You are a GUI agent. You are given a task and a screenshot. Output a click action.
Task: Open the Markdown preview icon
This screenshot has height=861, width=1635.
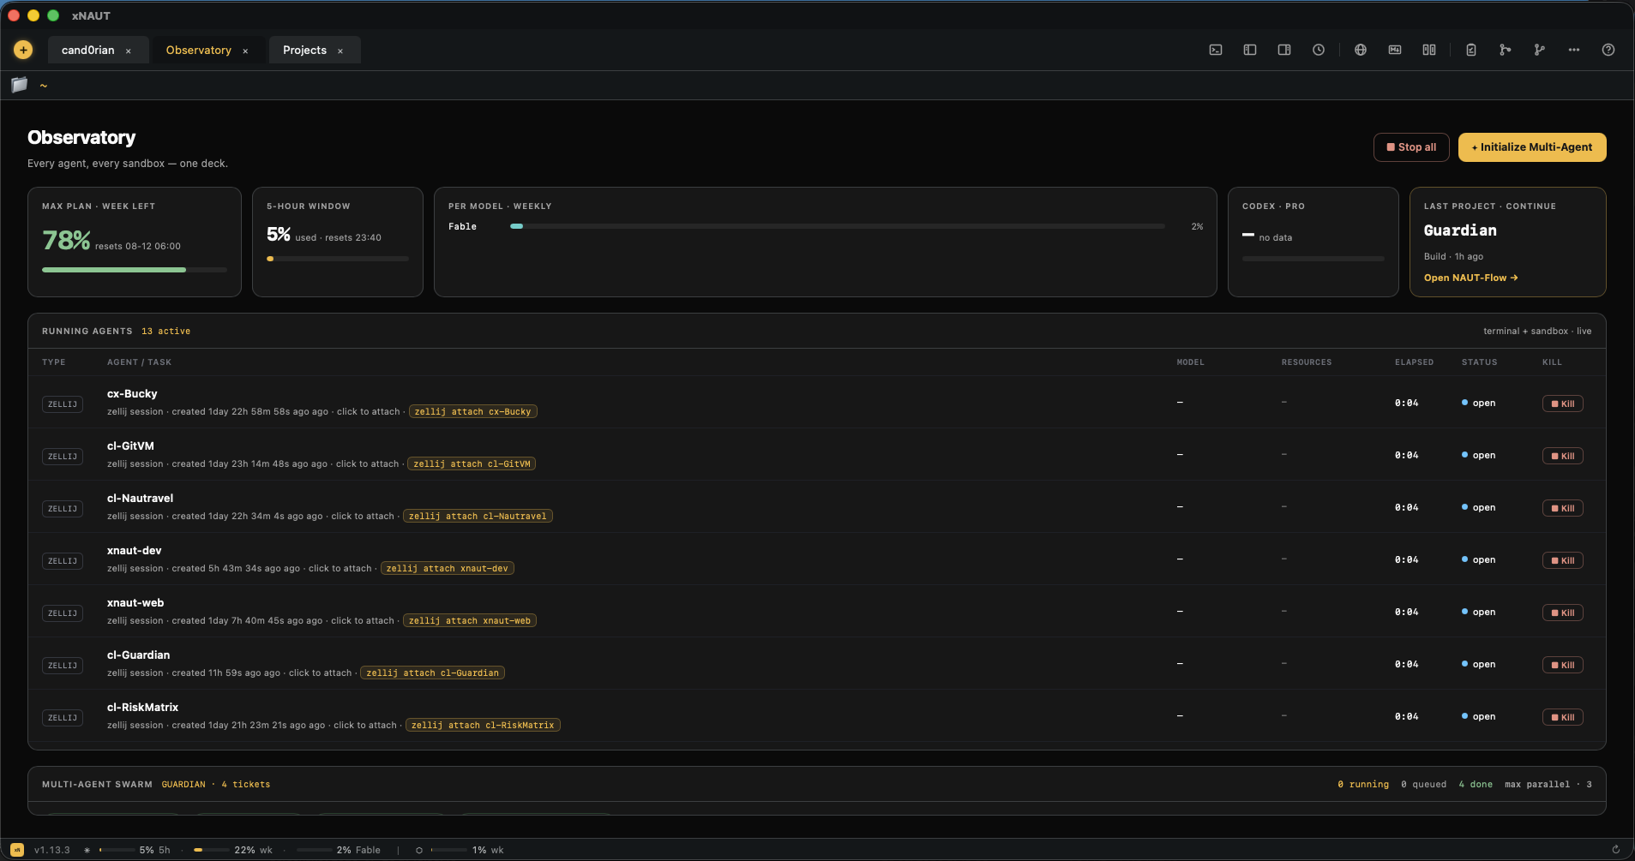pos(1395,50)
